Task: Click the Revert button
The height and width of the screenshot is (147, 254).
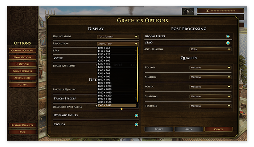Action: (x=159, y=129)
